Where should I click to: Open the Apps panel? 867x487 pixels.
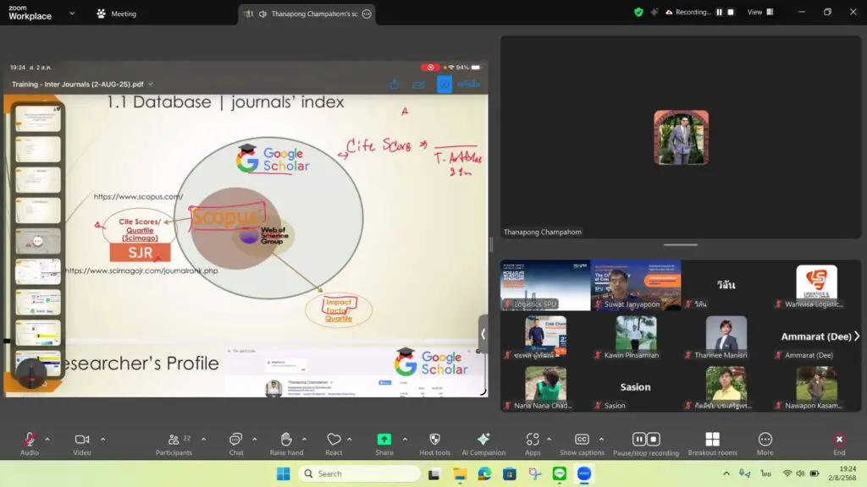tap(533, 443)
